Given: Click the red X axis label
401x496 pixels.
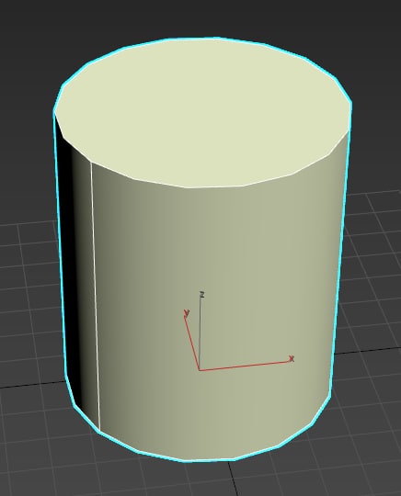Looking at the screenshot, I should 292,359.
